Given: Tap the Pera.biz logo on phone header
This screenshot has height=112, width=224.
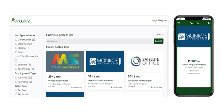Looking at the screenshot, I should [194, 23].
